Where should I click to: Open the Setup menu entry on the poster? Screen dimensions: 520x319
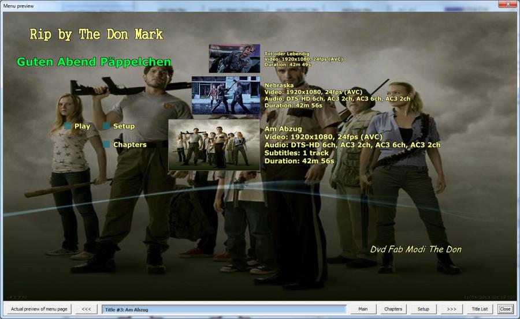point(124,126)
